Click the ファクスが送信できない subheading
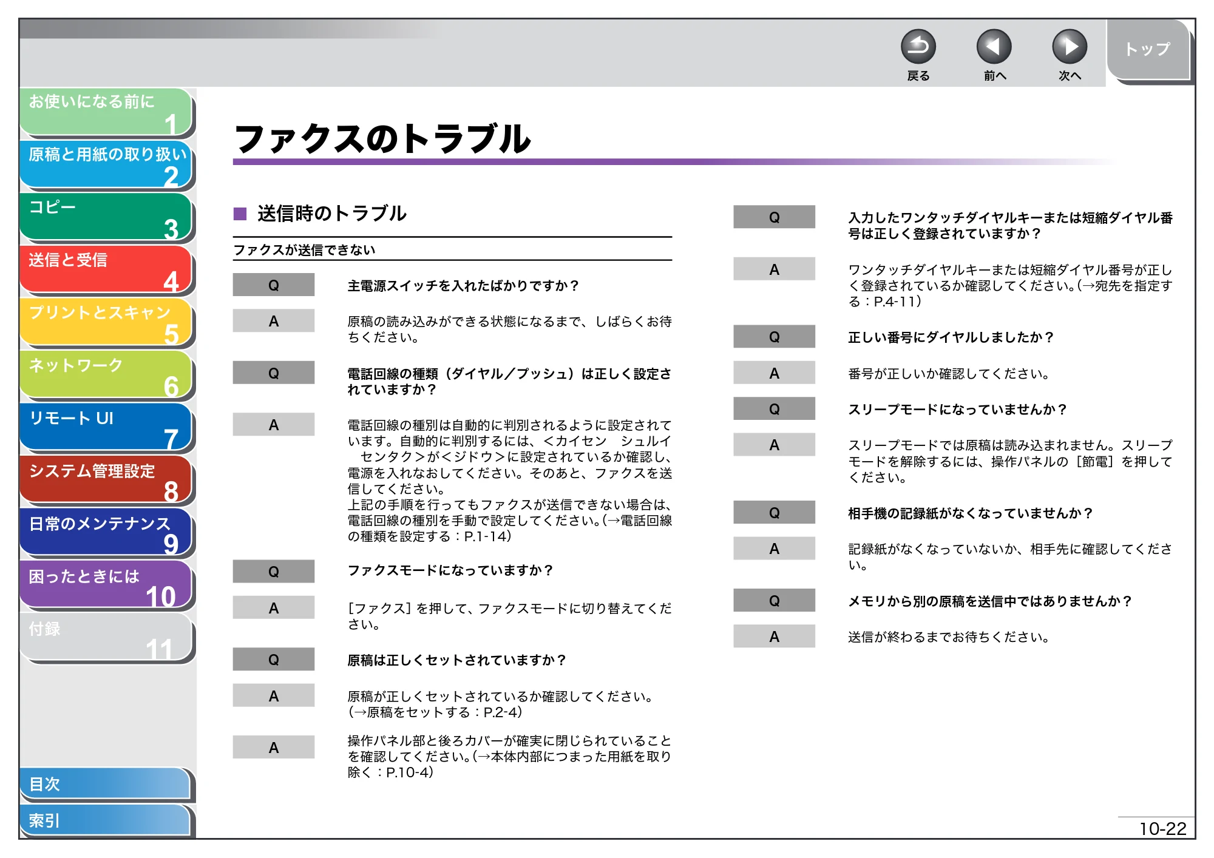 (304, 249)
